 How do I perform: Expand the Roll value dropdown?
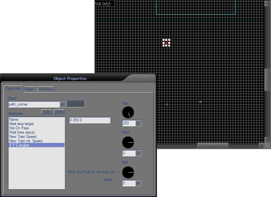pyautogui.click(x=138, y=183)
